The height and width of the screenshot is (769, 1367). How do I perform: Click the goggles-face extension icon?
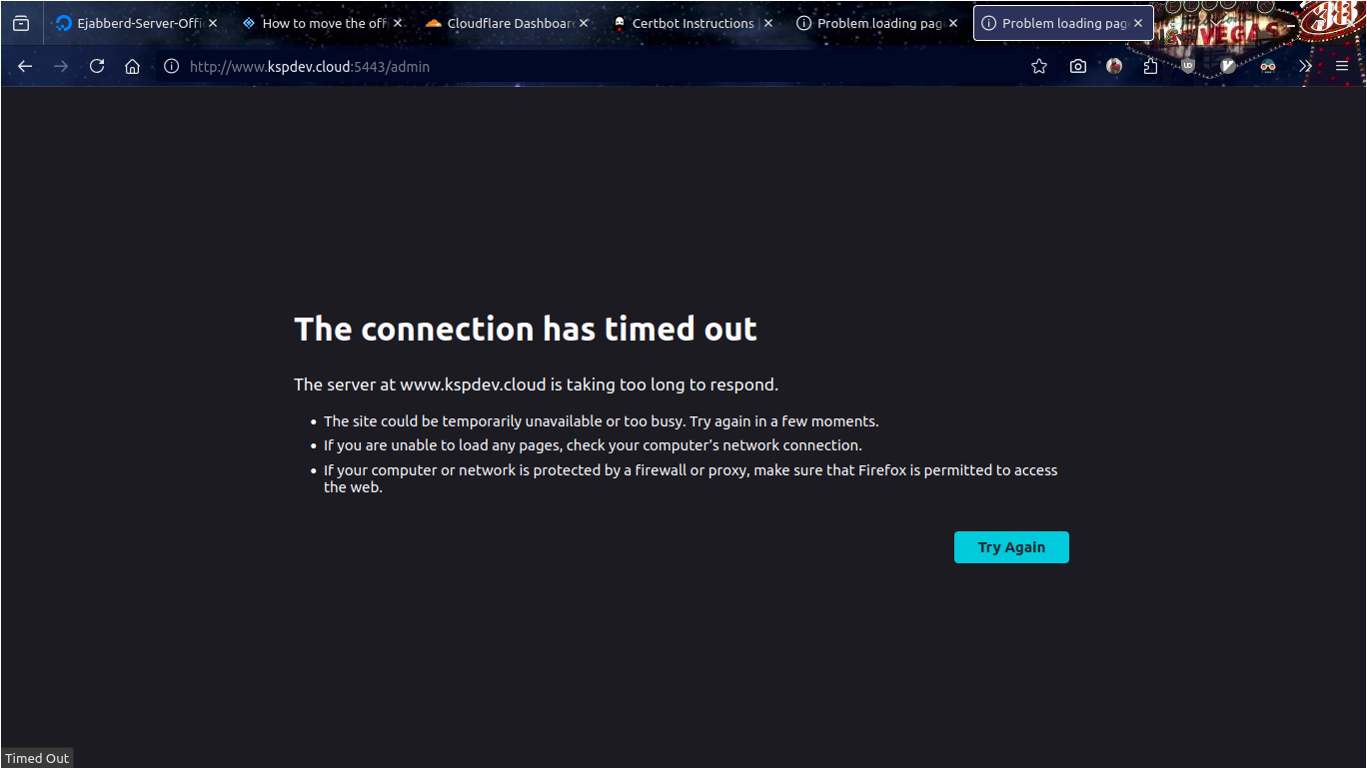click(1268, 66)
